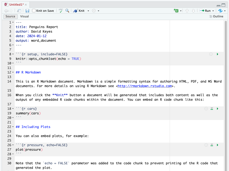The height and width of the screenshot is (171, 229).
Task: Show source in a new window
Action: (19, 11)
